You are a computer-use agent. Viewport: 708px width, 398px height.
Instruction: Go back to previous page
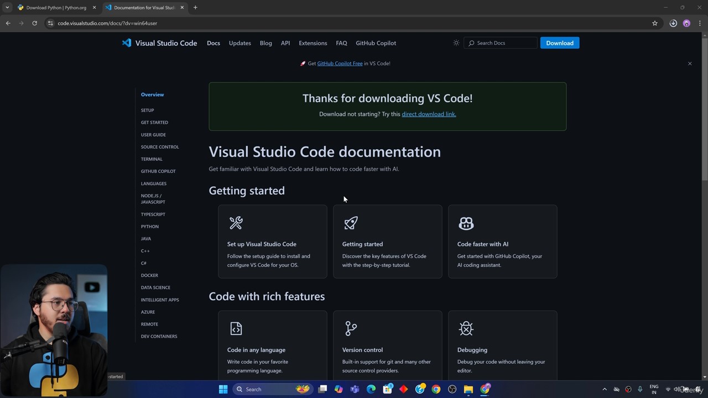pyautogui.click(x=8, y=23)
